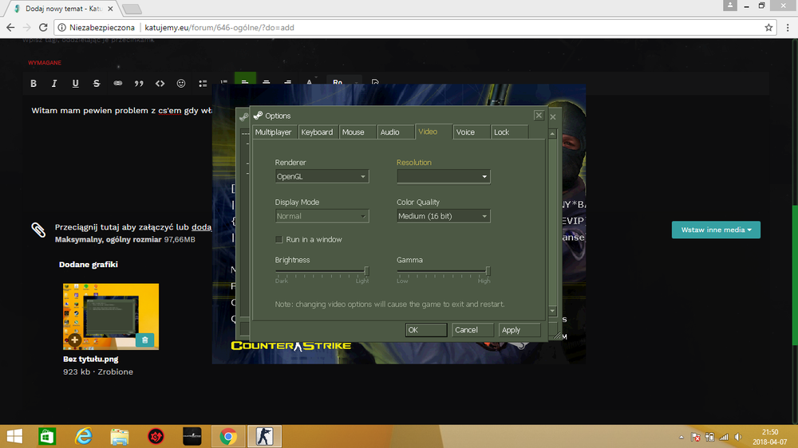Open the empty Resolution dropdown

[443, 176]
